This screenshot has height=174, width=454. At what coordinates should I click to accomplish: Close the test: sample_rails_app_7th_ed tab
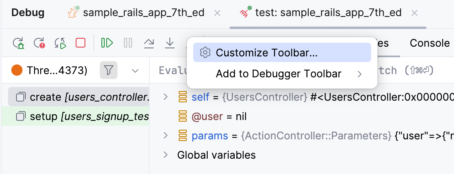coord(415,13)
